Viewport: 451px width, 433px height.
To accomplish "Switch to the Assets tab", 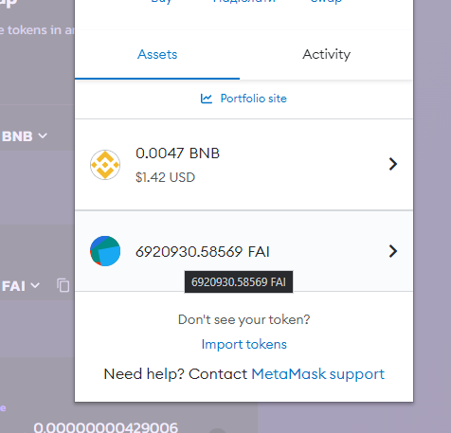I will tap(157, 55).
